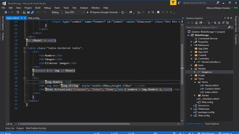Select About.cshtml in the Home folder
The image size is (239, 134).
click(212, 85)
